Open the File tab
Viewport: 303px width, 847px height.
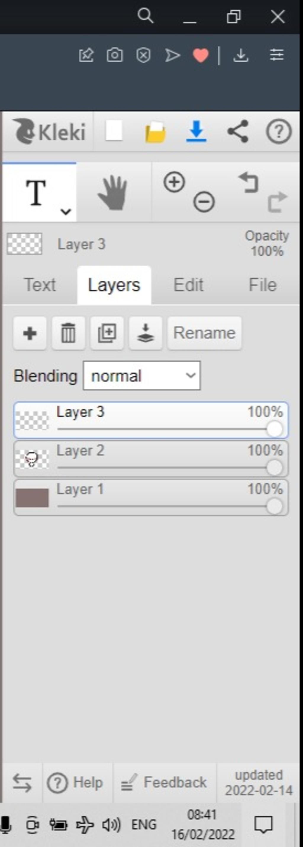262,285
